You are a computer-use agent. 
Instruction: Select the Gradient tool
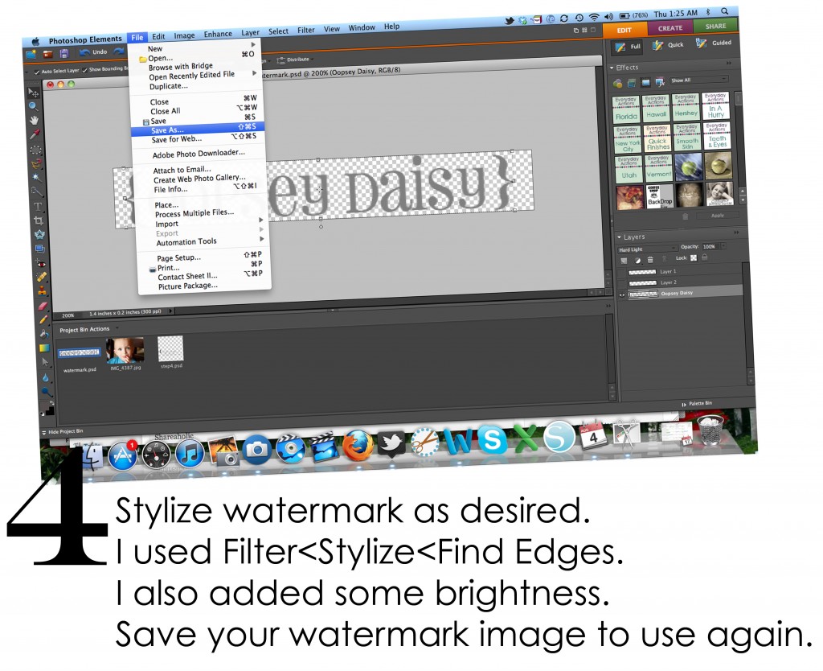(44, 348)
